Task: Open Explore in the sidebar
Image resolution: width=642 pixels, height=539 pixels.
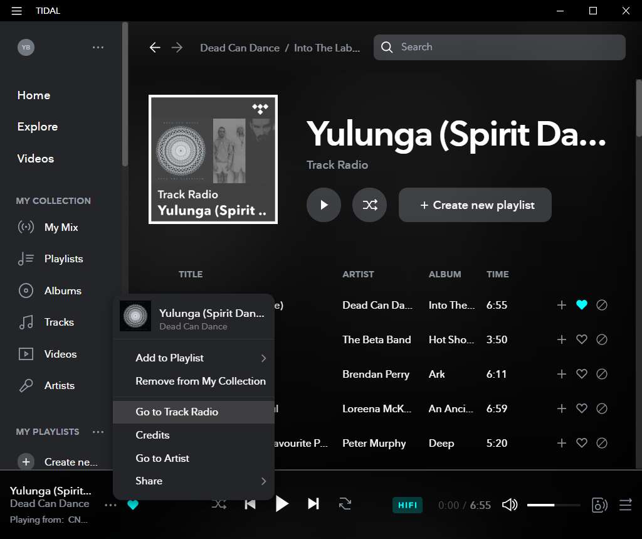Action: tap(37, 127)
